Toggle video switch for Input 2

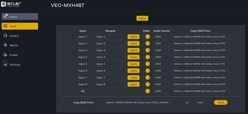coord(146,43)
